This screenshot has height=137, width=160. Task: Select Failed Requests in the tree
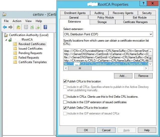[x=29, y=58]
